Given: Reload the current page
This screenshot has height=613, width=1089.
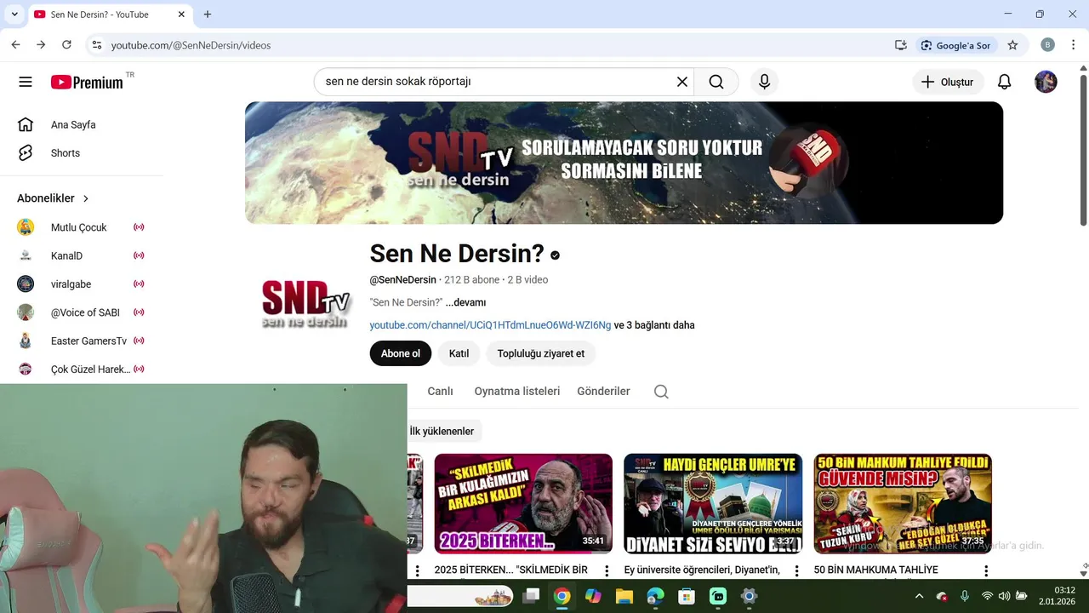Looking at the screenshot, I should pyautogui.click(x=66, y=45).
